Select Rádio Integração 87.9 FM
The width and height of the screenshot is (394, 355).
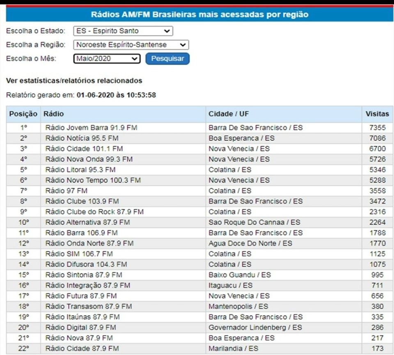88,285
